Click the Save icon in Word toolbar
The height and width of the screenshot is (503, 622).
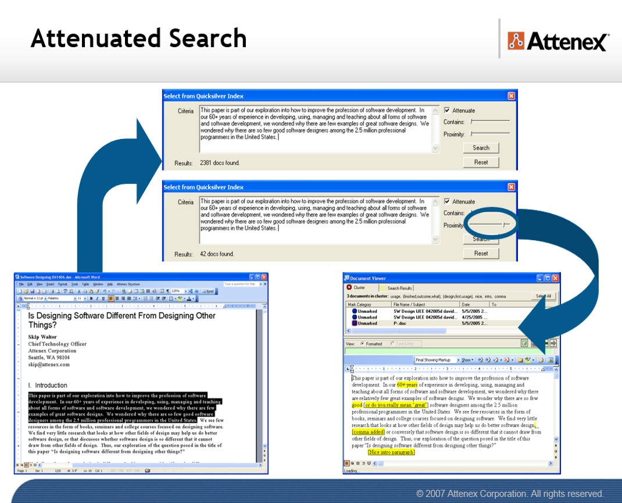click(31, 291)
